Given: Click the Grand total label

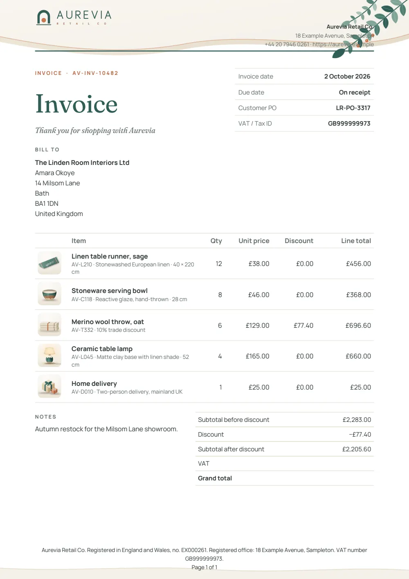Looking at the screenshot, I should [215, 478].
